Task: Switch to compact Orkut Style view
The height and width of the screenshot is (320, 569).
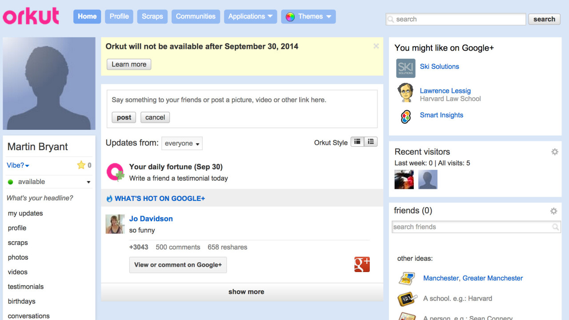Action: (357, 142)
